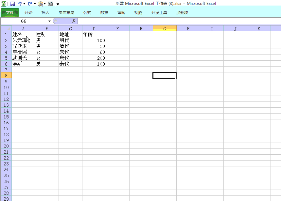Select the age cell with value 60
This screenshot has height=201, width=281.
(x=94, y=52)
